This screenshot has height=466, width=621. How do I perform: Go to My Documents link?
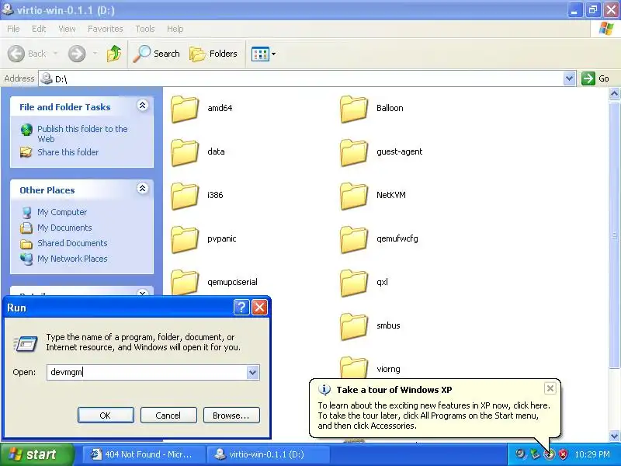tap(64, 228)
